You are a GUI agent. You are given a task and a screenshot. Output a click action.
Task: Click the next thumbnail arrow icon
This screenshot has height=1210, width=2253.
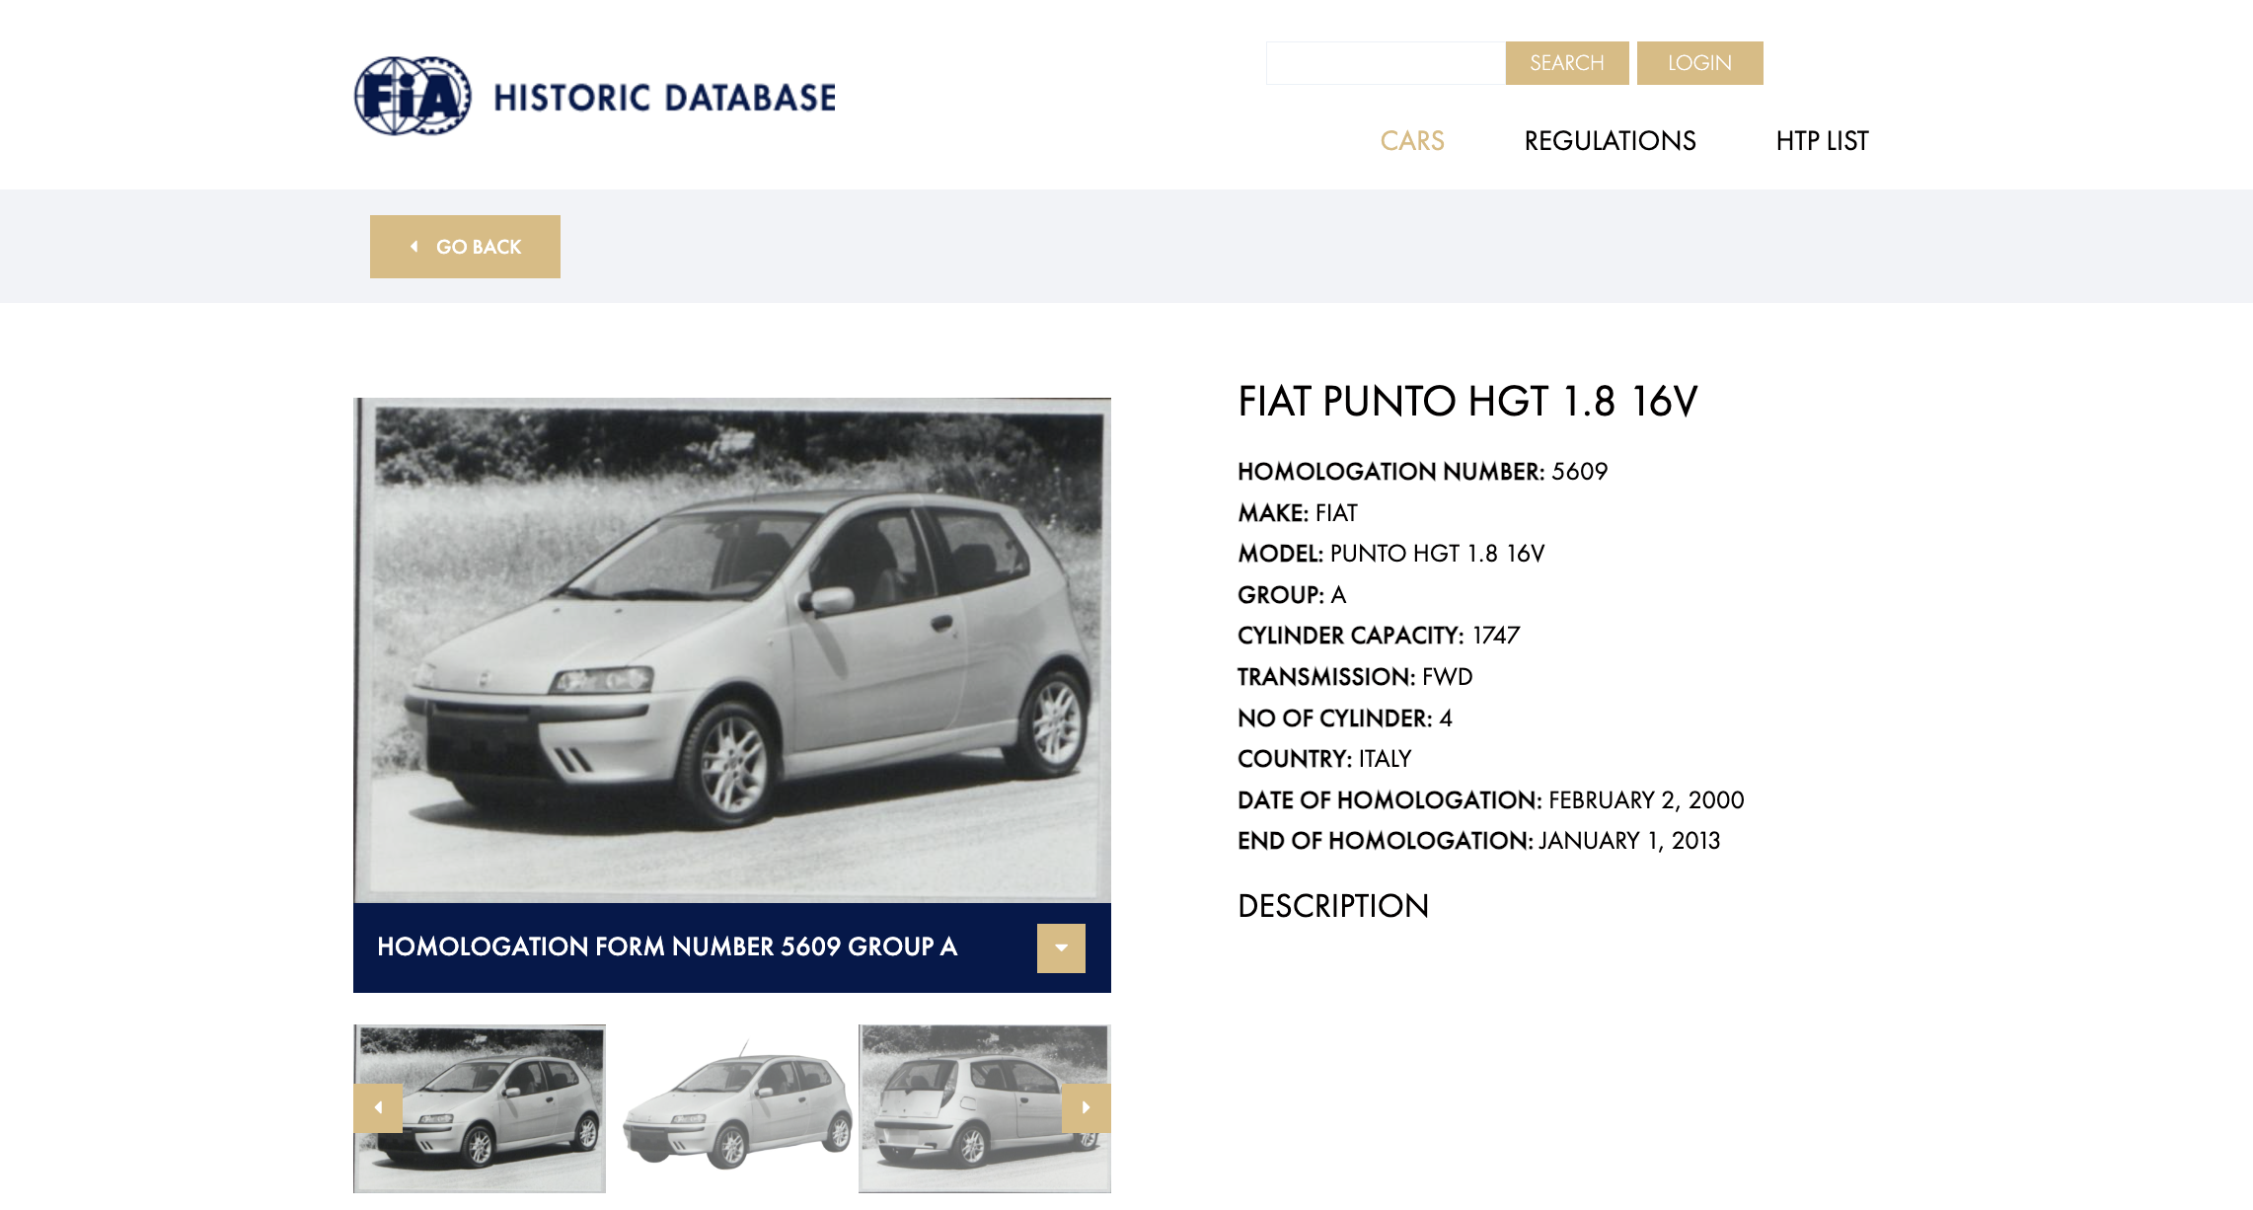point(1086,1107)
